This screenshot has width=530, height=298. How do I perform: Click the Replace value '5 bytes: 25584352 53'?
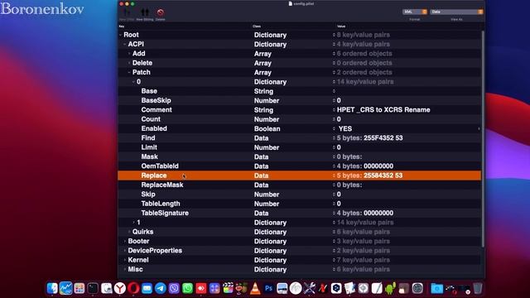pos(369,175)
